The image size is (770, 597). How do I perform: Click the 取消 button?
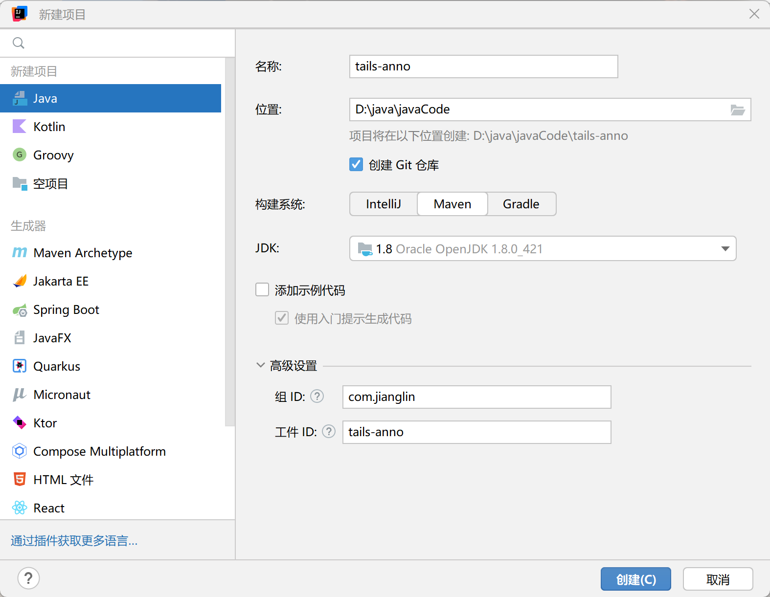point(718,579)
